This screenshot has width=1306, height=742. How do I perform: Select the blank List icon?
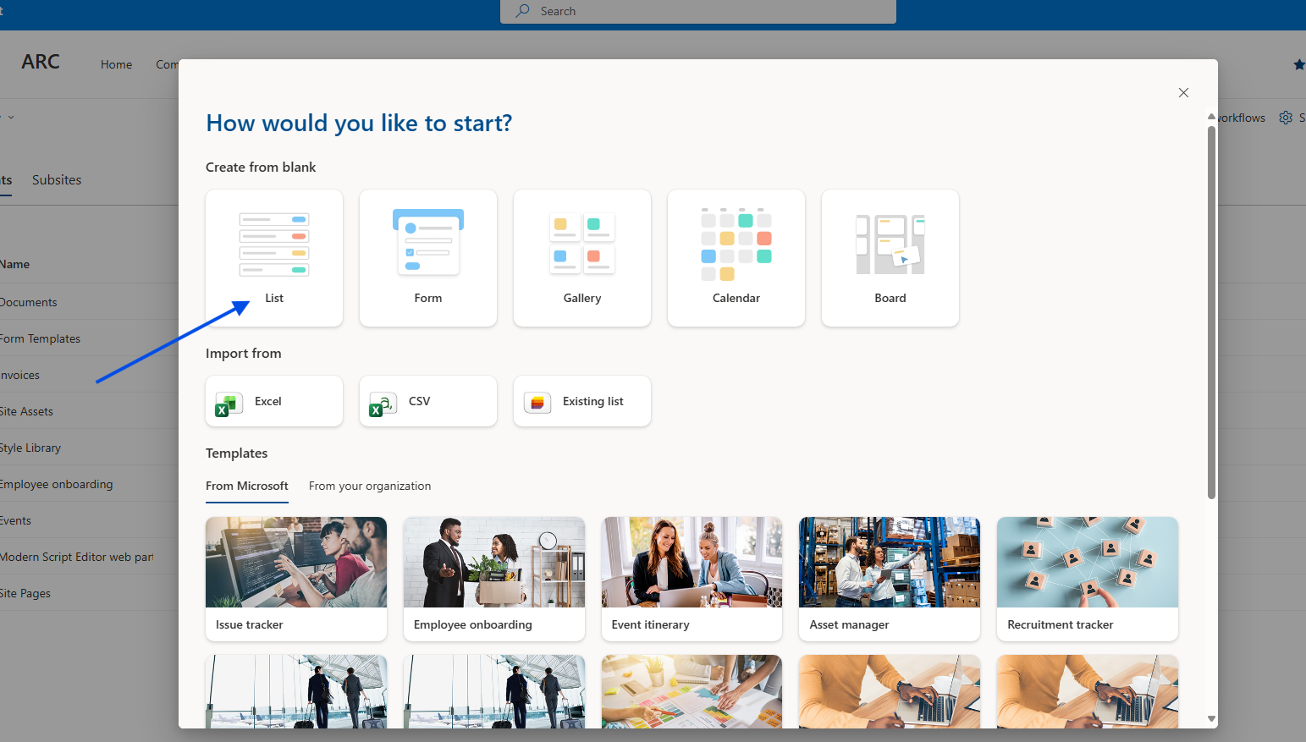point(274,245)
